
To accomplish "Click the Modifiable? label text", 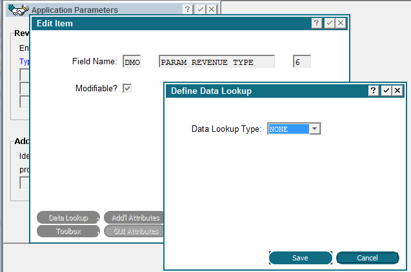I will pyautogui.click(x=96, y=88).
